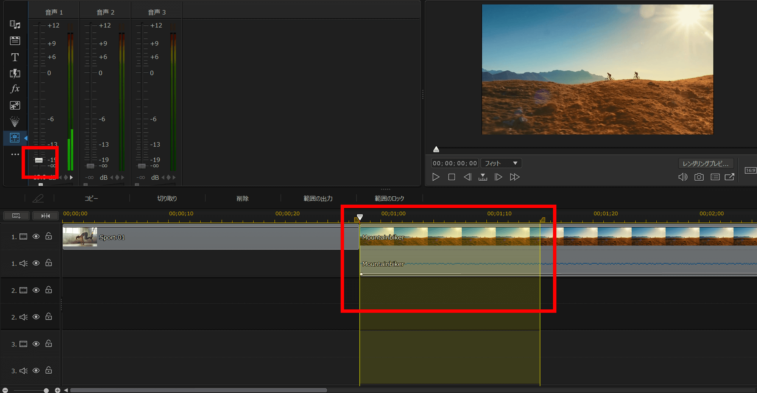Expand more rooms via three-dots icon
The height and width of the screenshot is (393, 757).
15,154
